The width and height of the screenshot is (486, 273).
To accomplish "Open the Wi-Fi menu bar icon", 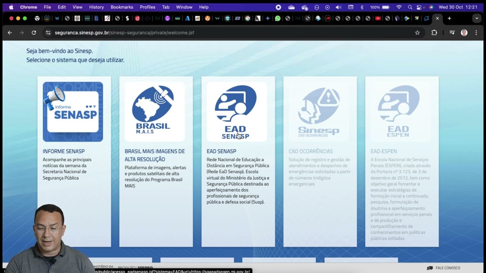I will tap(399, 7).
